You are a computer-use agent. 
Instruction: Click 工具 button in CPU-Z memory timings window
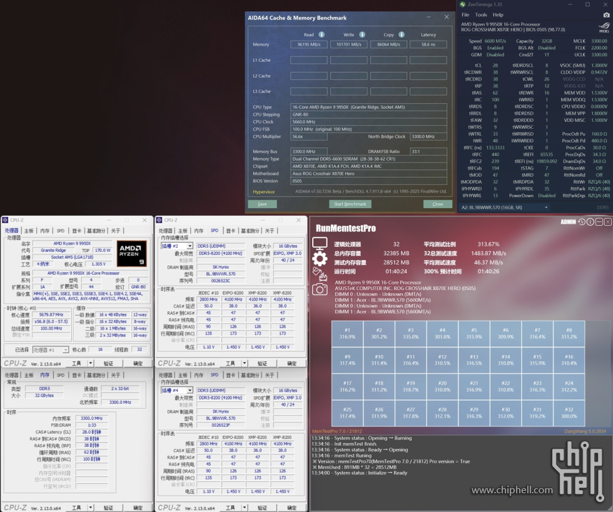click(76, 508)
